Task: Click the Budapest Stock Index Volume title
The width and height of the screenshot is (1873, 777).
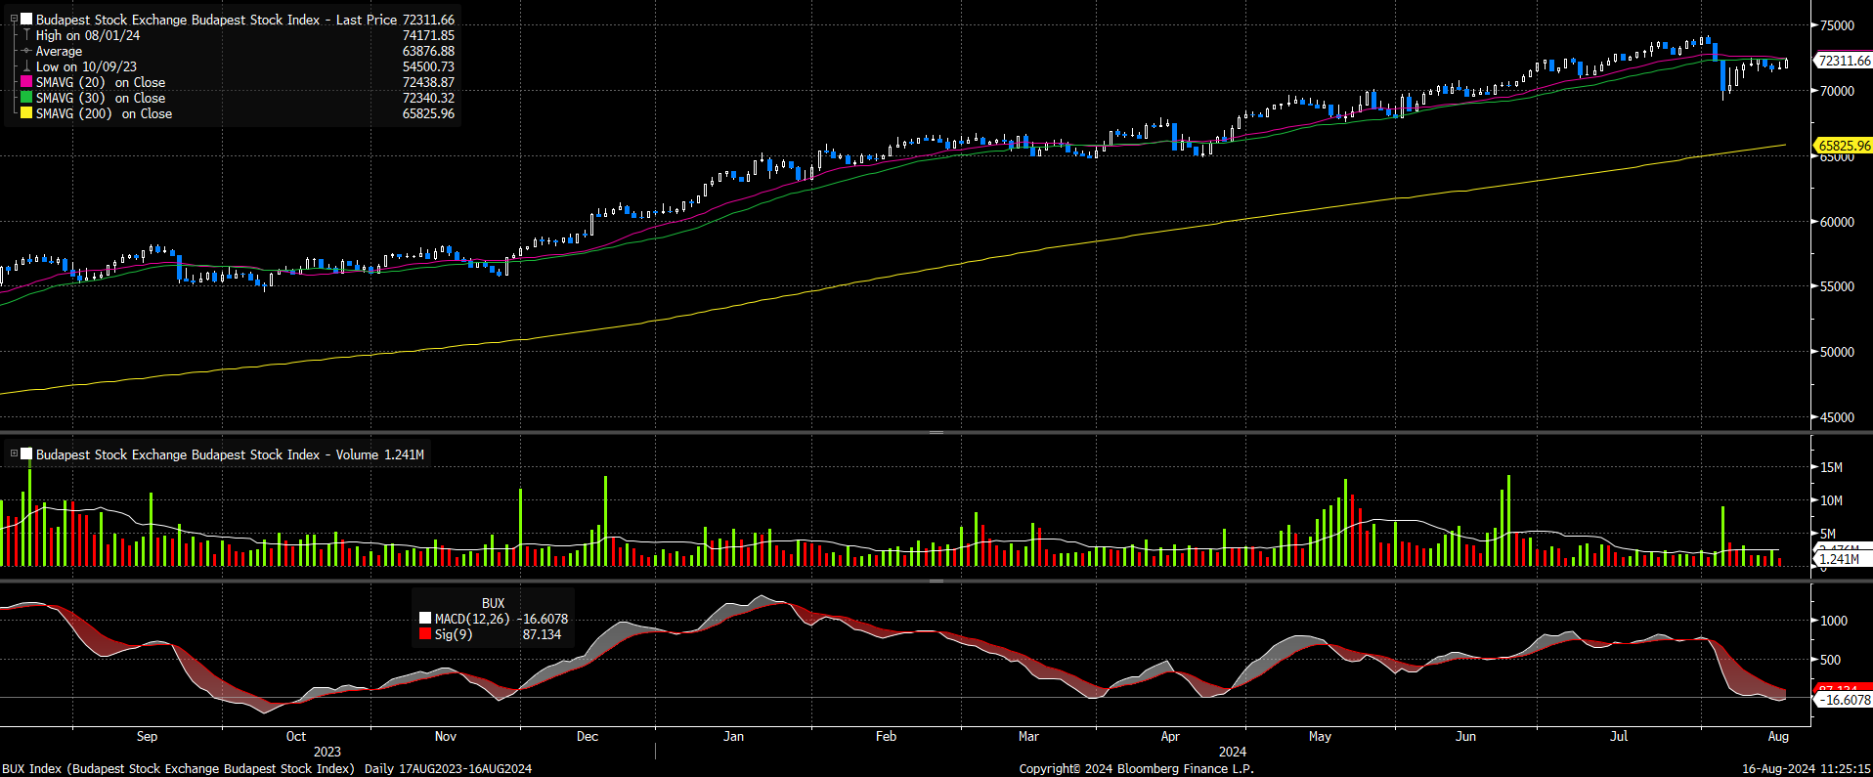Action: pyautogui.click(x=207, y=454)
